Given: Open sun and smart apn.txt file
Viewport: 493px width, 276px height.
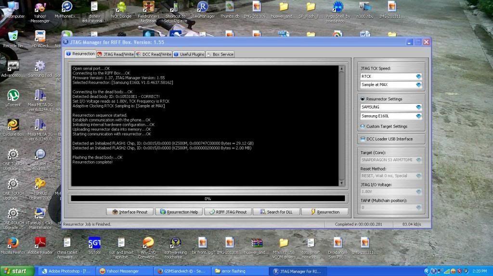Looking at the screenshot, I should pos(121,248).
